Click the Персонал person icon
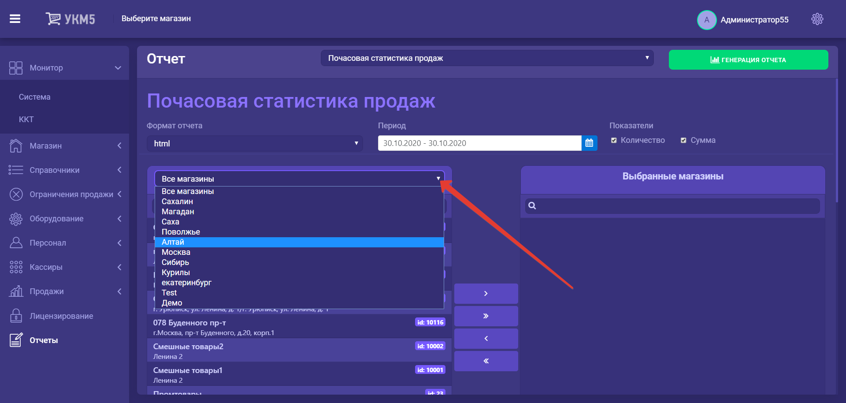Image resolution: width=846 pixels, height=403 pixels. point(16,243)
